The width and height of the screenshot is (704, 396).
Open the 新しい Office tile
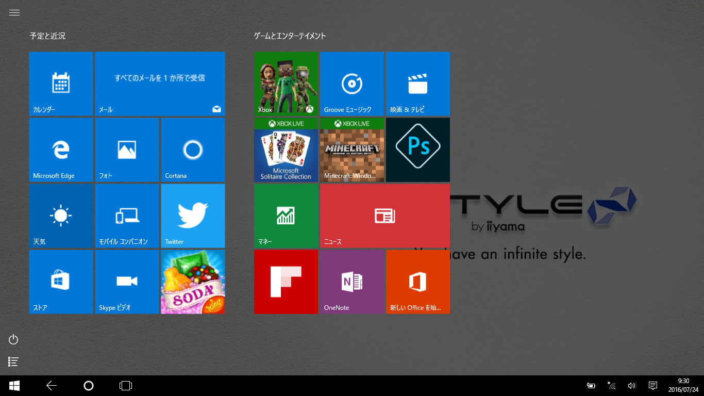click(418, 282)
